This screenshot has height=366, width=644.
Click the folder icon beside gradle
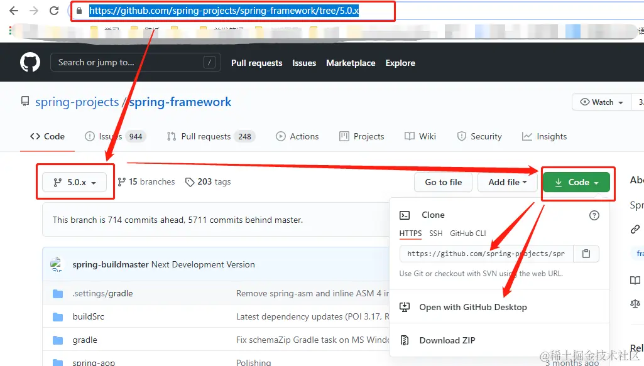point(58,340)
